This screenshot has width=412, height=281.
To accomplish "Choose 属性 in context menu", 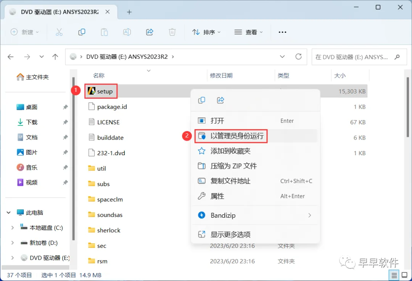I will point(255,196).
